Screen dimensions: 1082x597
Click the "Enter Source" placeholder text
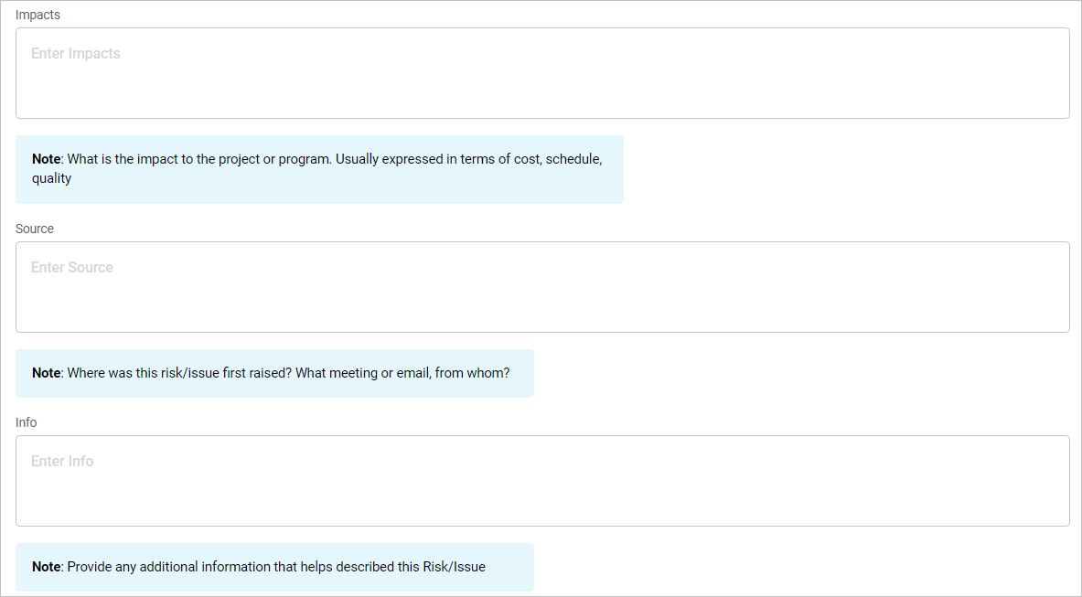coord(72,268)
